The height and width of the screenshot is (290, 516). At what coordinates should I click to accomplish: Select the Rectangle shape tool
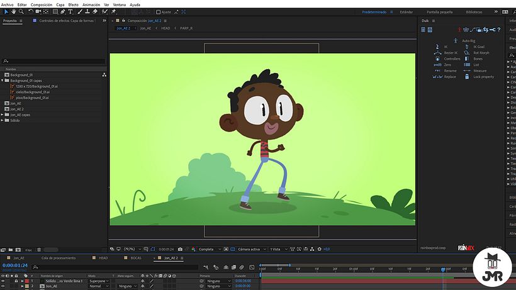pos(55,12)
